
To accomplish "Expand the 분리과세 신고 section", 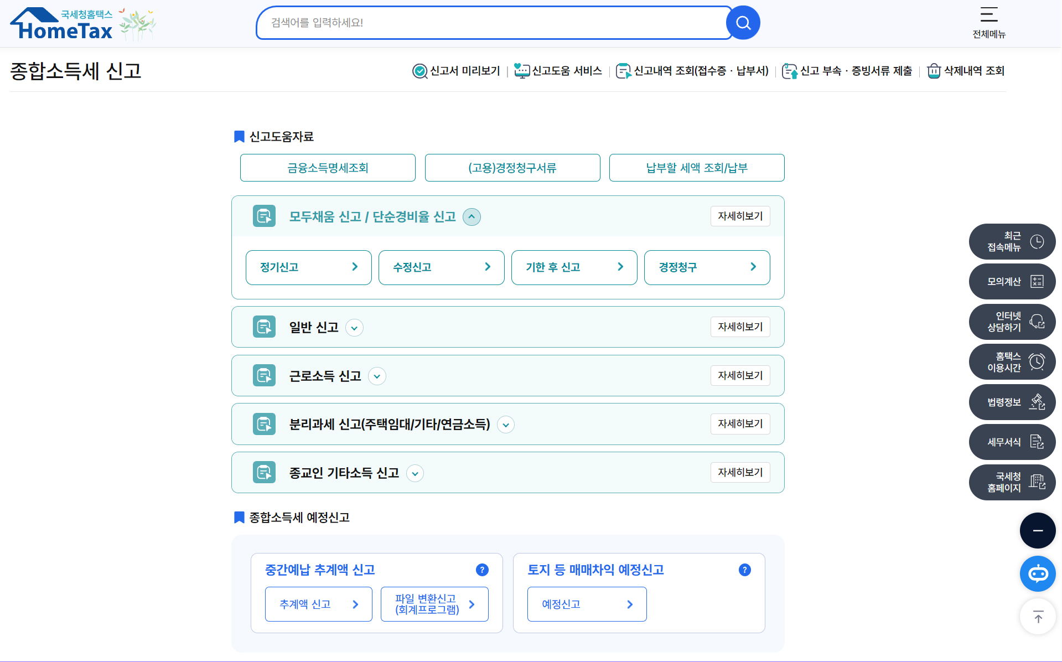I will 505,425.
